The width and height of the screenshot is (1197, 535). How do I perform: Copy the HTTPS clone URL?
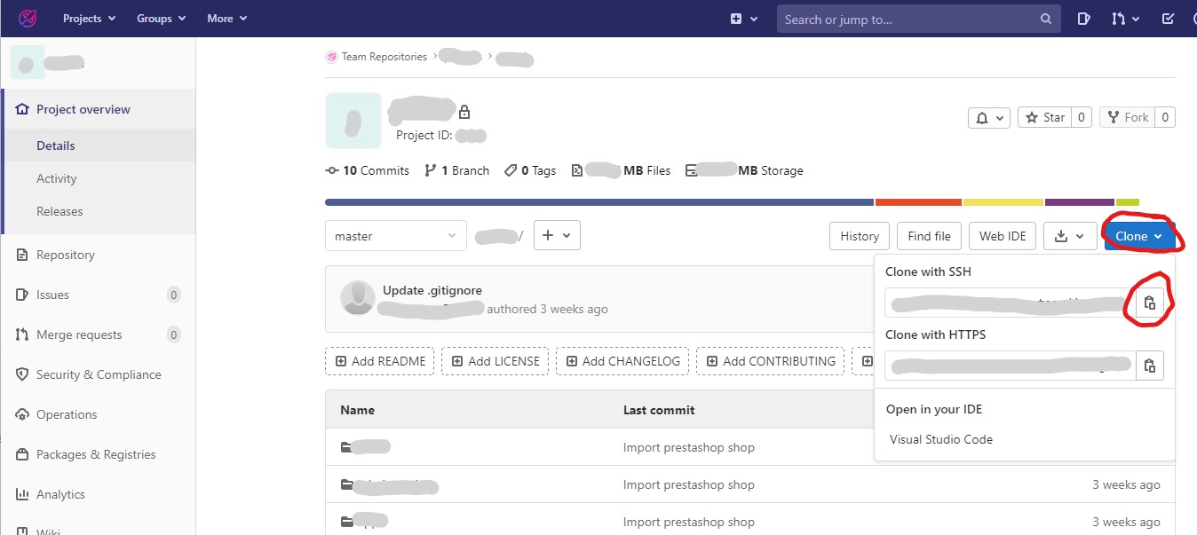point(1149,366)
